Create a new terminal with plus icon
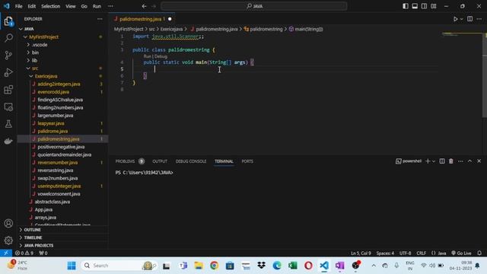The height and width of the screenshot is (274, 487). coord(428,161)
